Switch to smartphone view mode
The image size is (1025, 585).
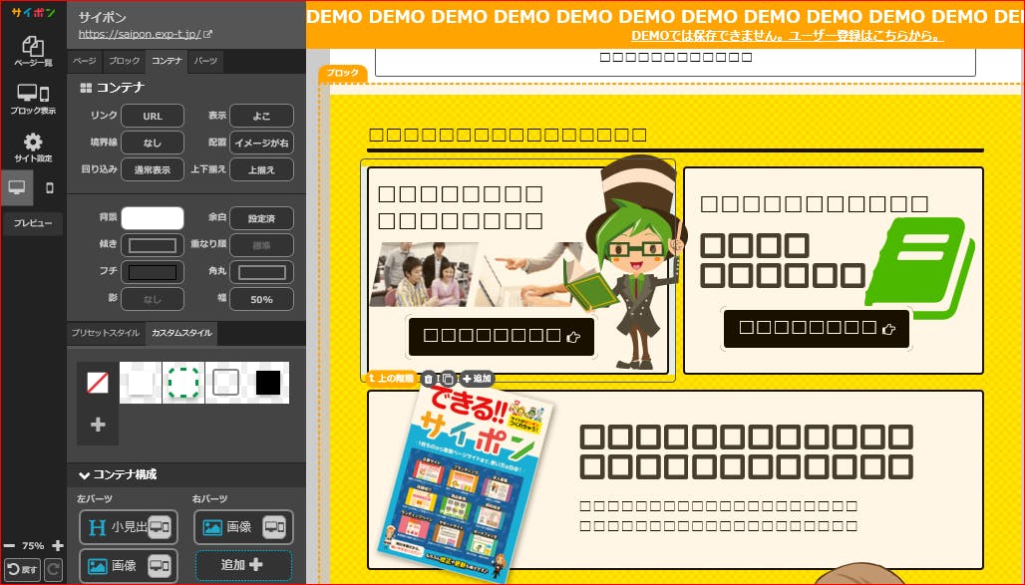50,187
